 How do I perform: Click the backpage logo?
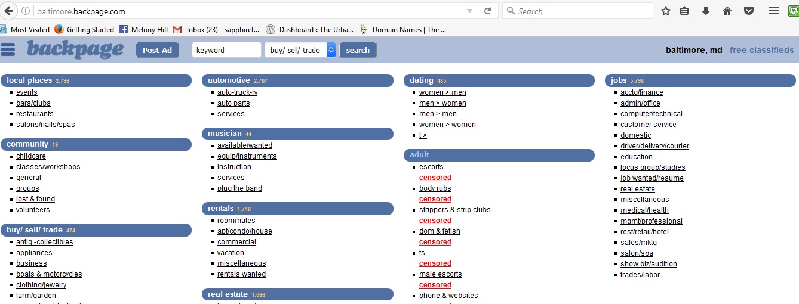(x=75, y=49)
